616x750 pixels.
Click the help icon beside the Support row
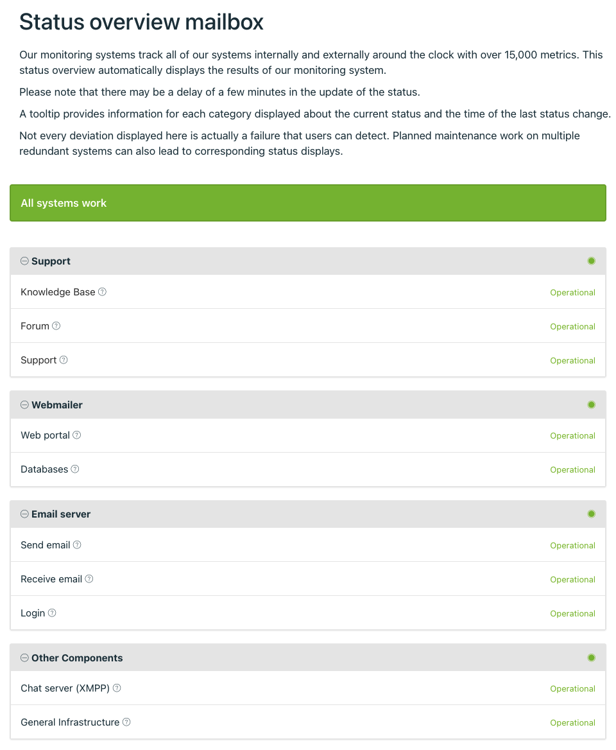[x=64, y=360]
